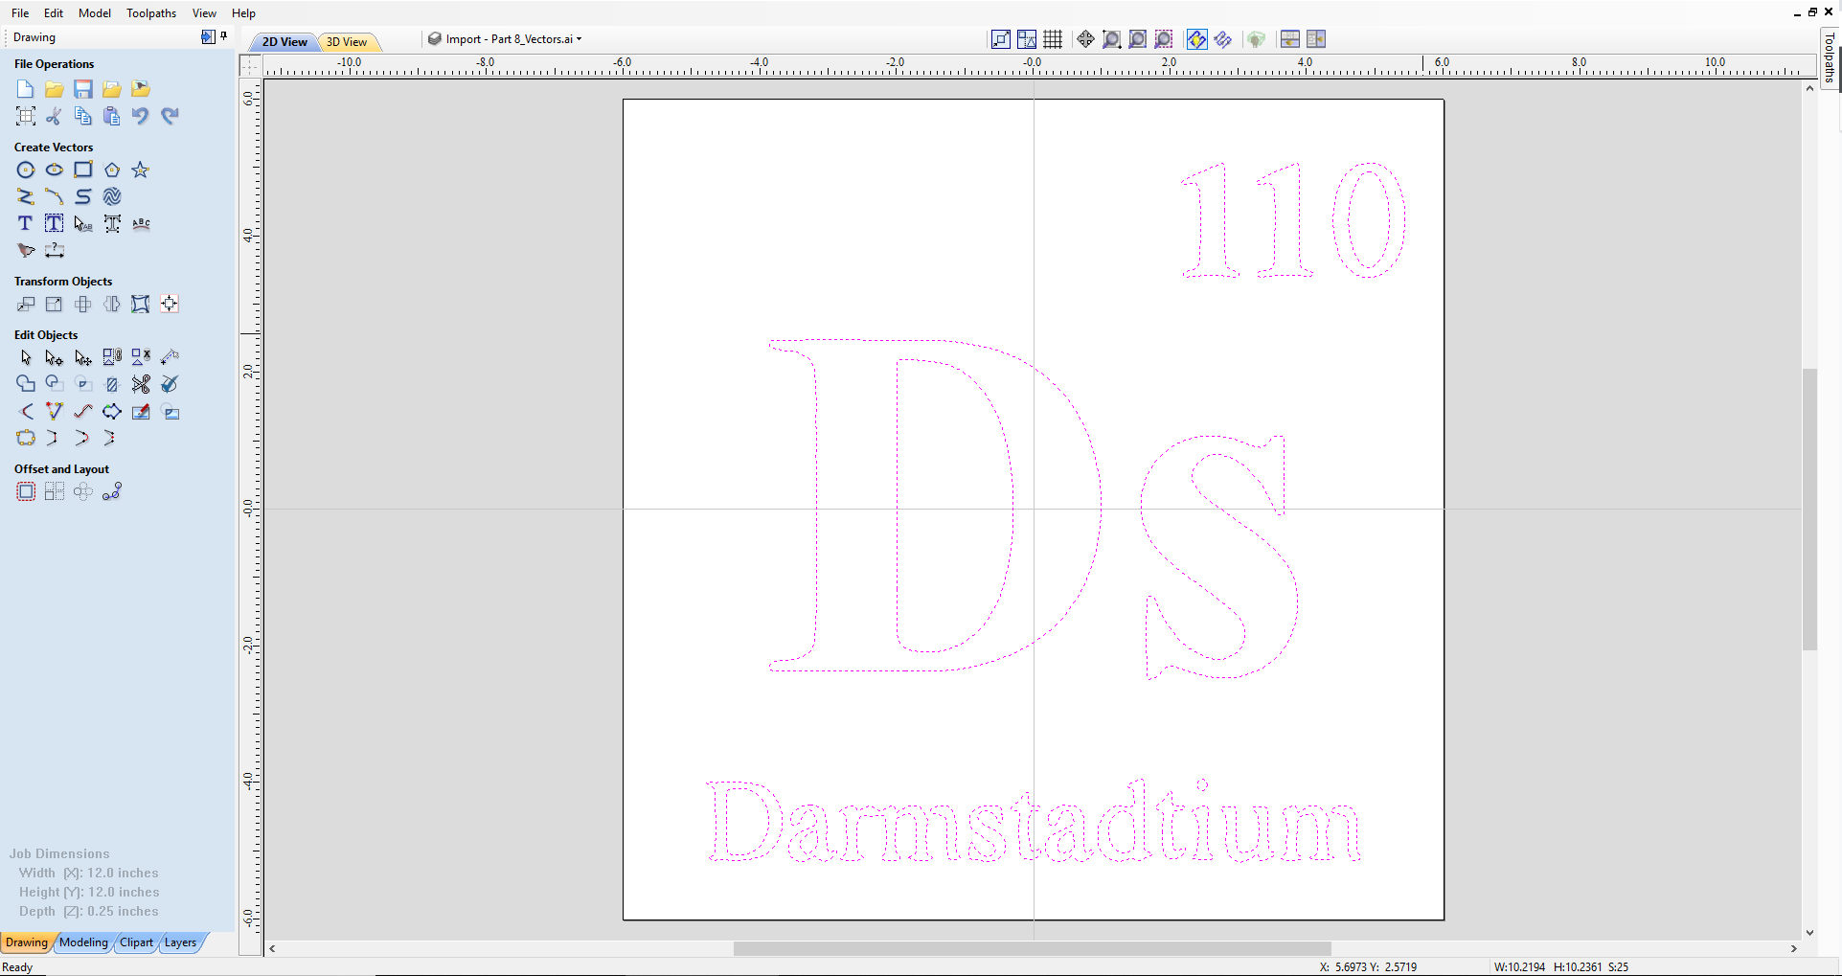Toggle drawing panel auto-hide arrow
Image resolution: width=1842 pixels, height=976 pixels.
click(208, 36)
